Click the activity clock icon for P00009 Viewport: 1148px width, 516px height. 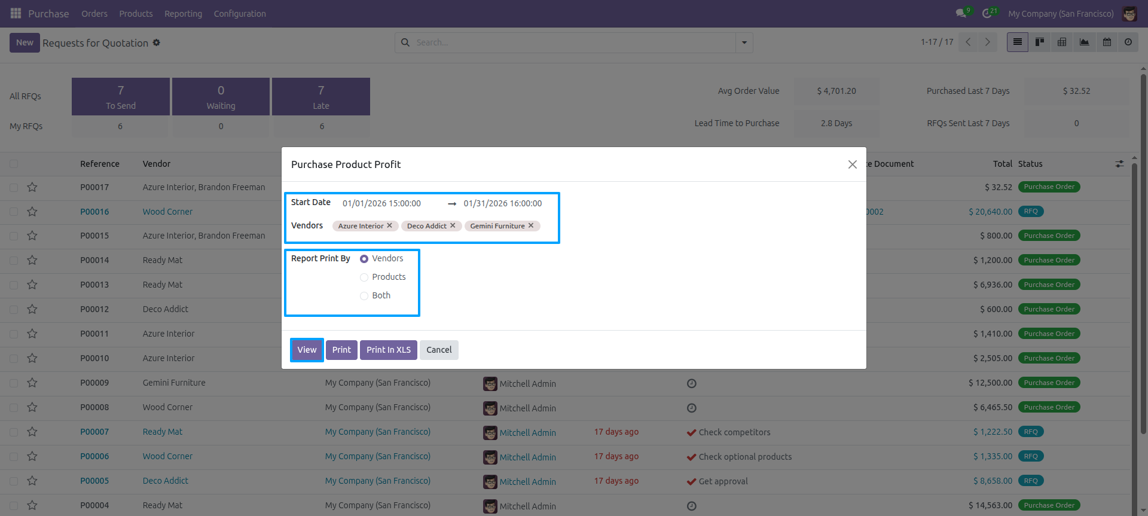692,383
